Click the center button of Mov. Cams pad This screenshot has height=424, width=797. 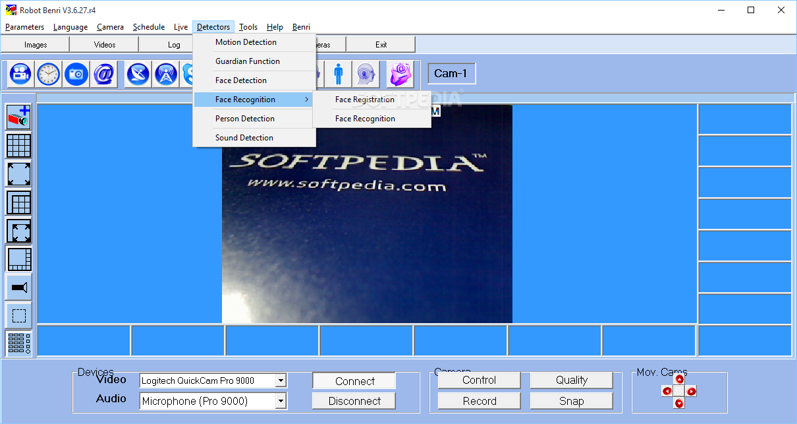[679, 391]
